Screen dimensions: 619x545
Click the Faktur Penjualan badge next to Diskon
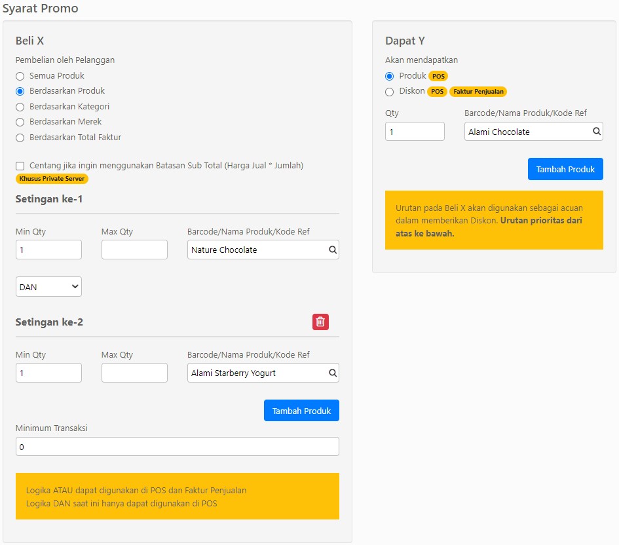pyautogui.click(x=478, y=92)
